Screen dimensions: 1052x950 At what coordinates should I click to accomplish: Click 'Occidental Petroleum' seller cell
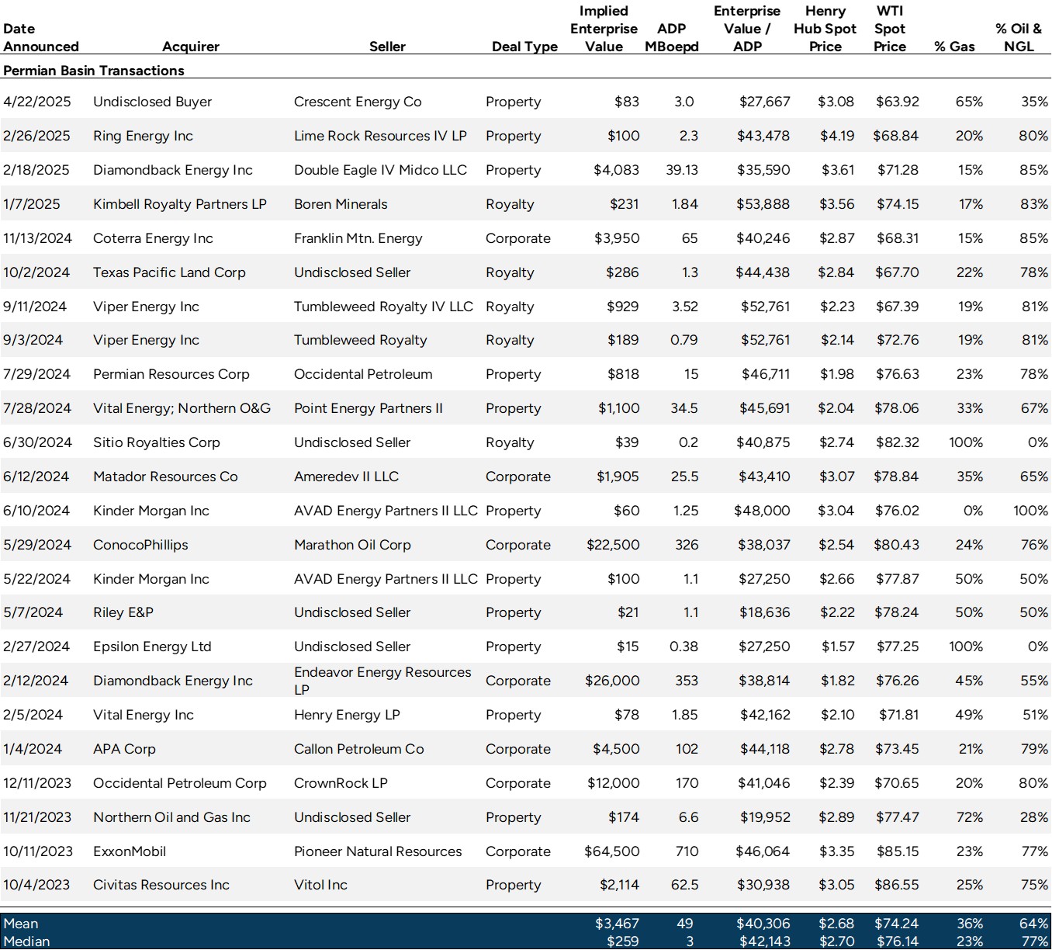pyautogui.click(x=363, y=374)
